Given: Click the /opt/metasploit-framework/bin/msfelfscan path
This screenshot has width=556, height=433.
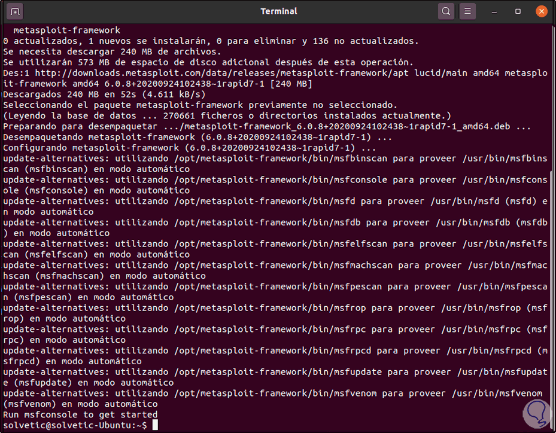Looking at the screenshot, I should tap(281, 244).
